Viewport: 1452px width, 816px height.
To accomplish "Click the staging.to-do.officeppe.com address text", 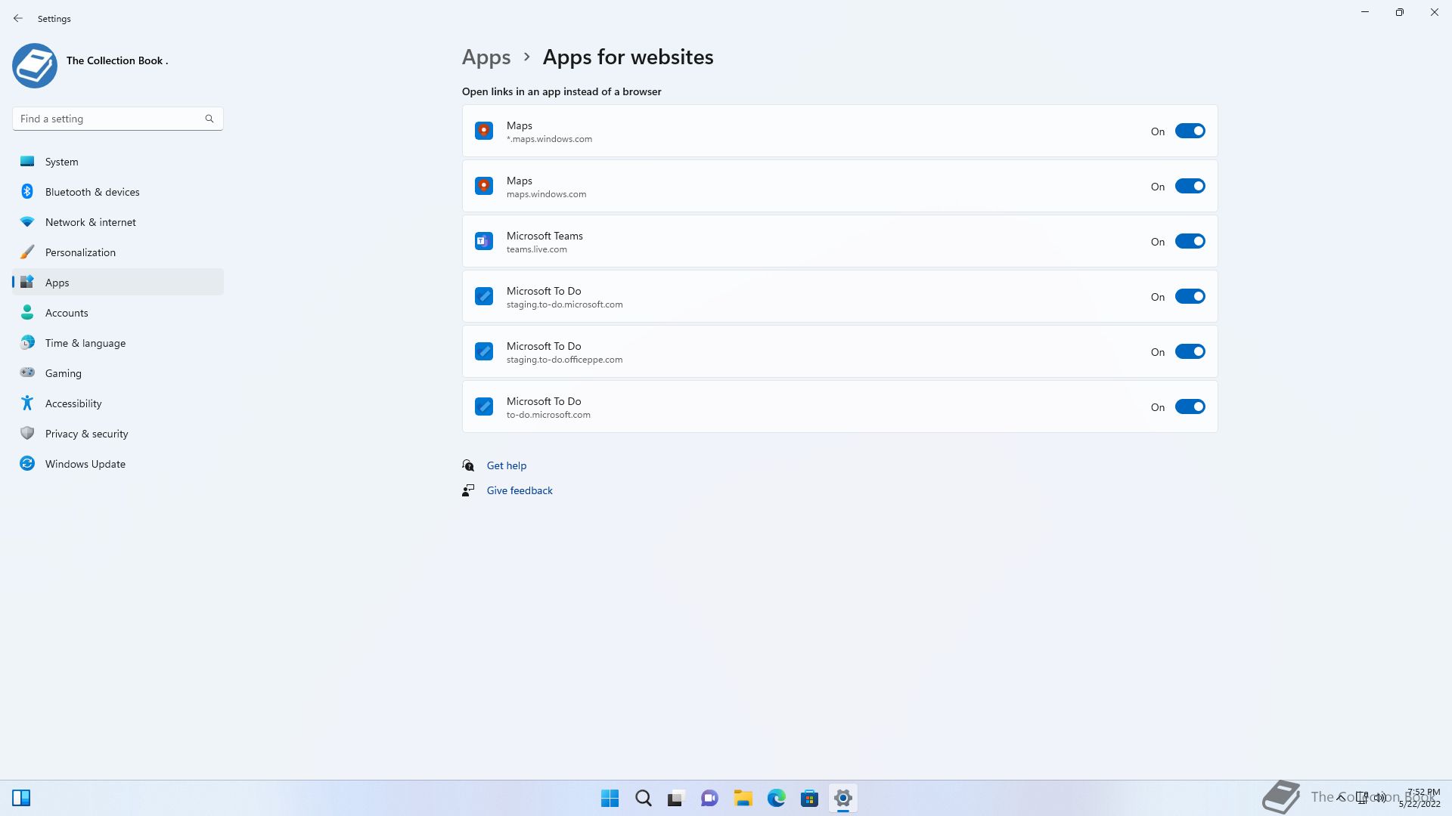I will [565, 360].
